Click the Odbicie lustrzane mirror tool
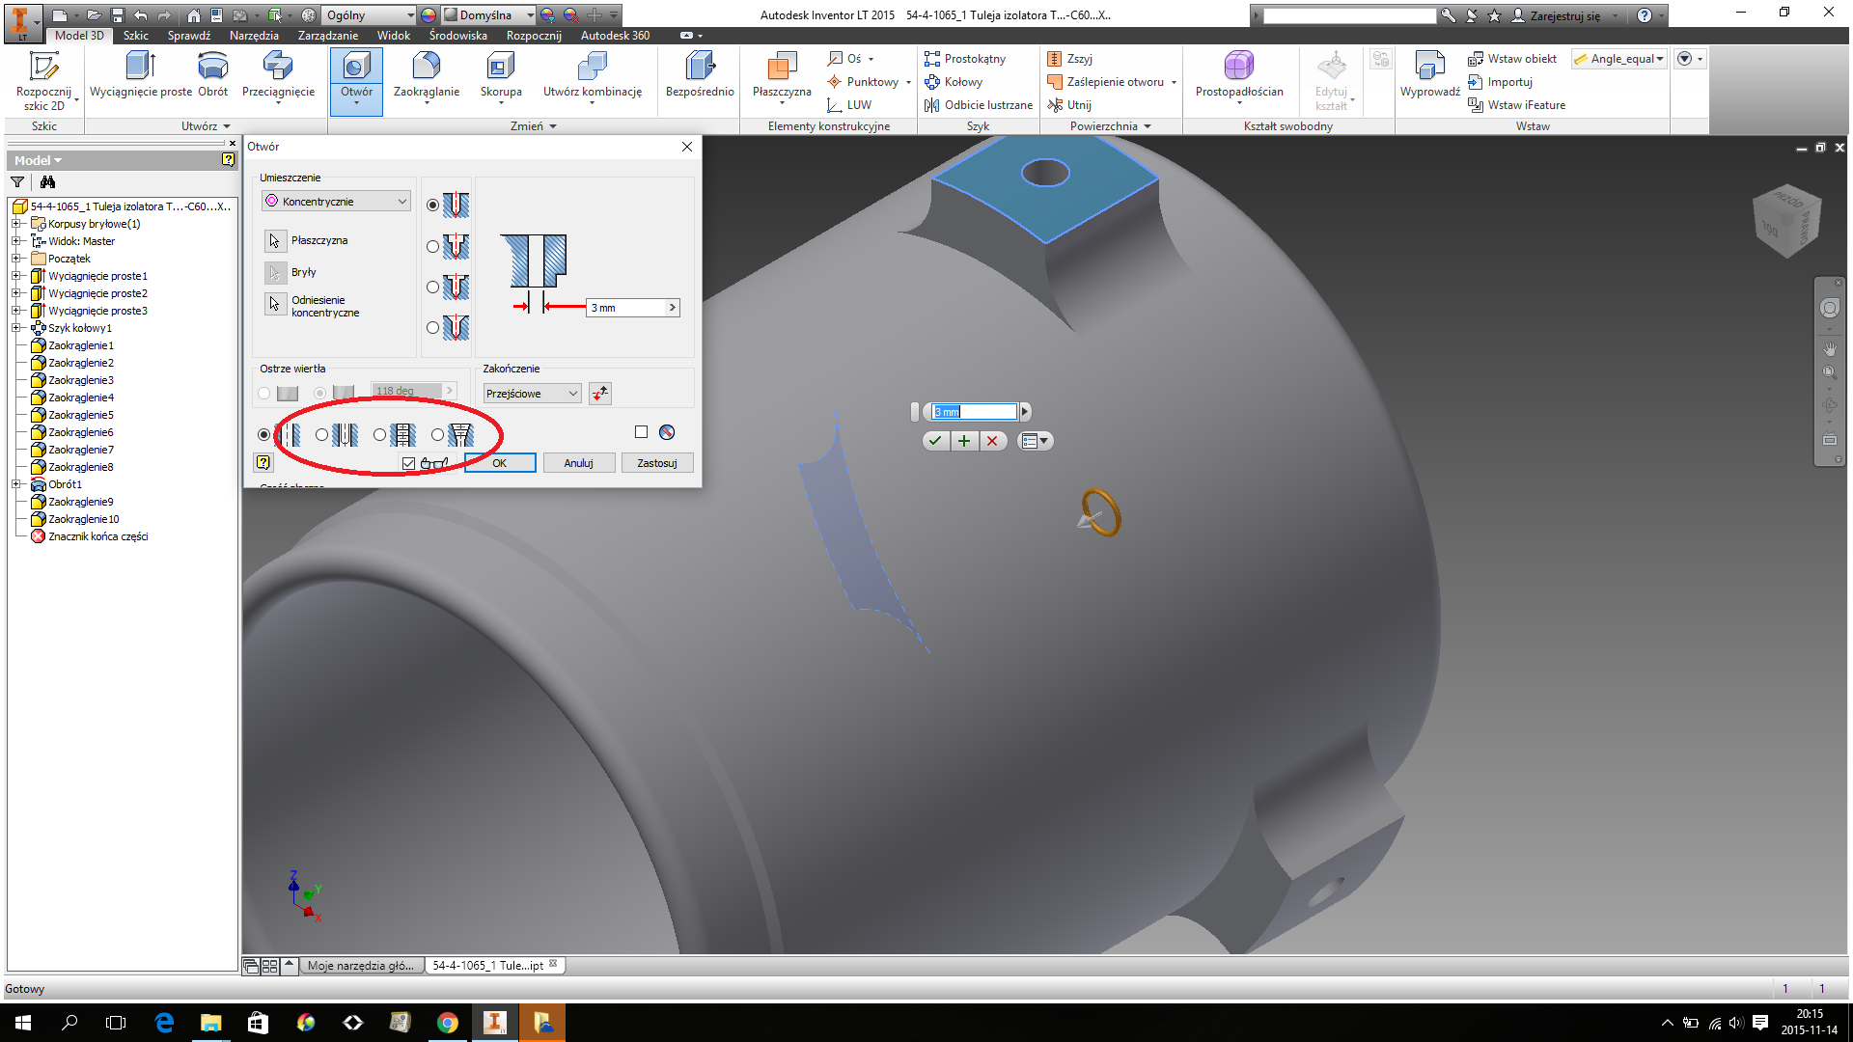This screenshot has width=1853, height=1042. (978, 105)
